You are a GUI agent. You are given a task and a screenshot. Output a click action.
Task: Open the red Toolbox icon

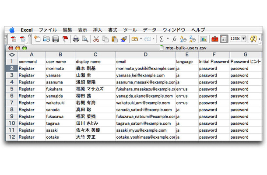click(214, 39)
